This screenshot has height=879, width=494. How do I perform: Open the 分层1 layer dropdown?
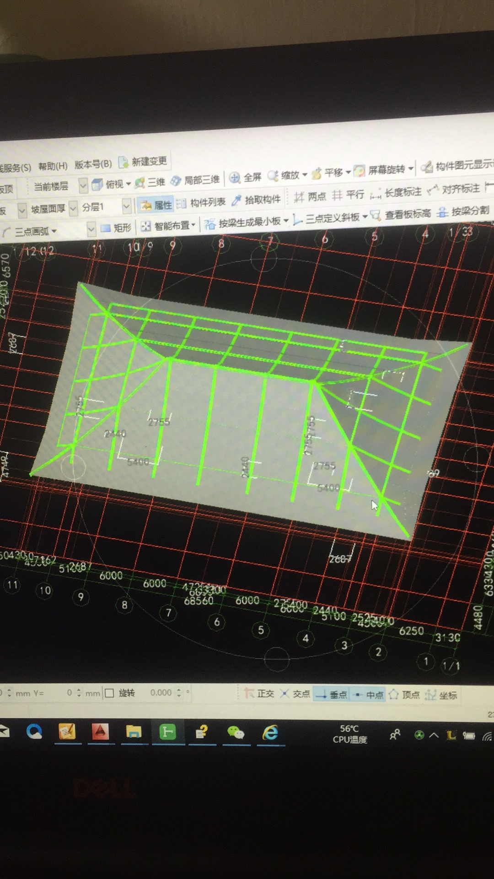127,206
